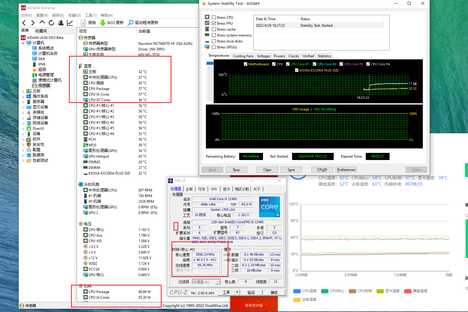Expand the DirectX tree node

tap(23, 129)
